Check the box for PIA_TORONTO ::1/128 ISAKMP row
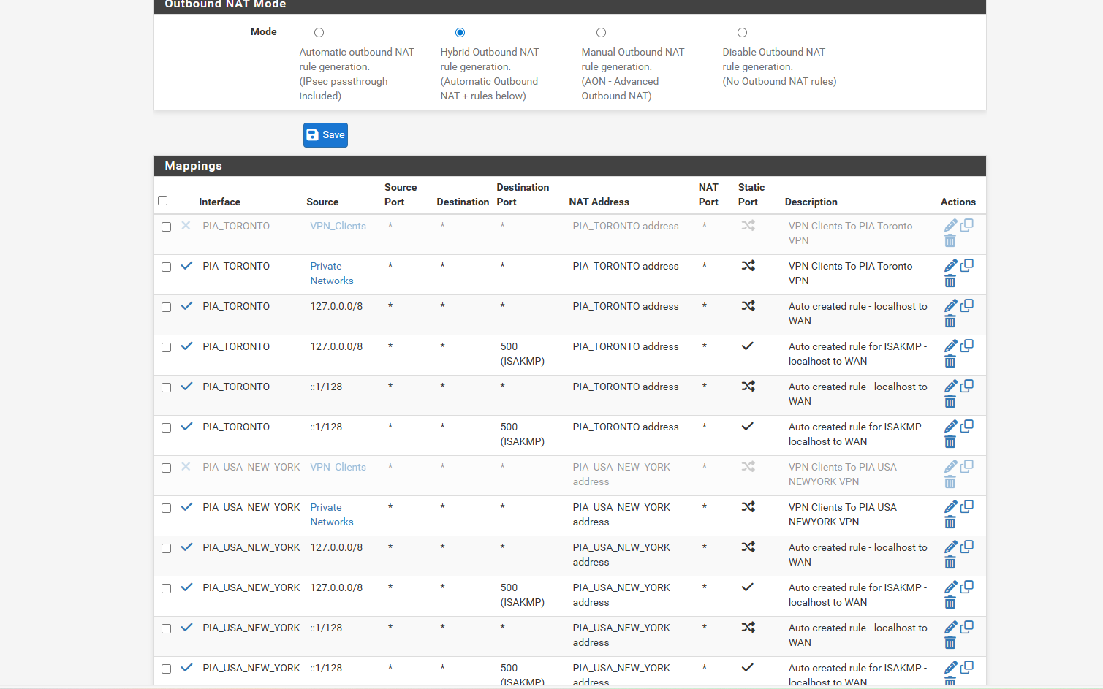1103x689 pixels. point(166,428)
